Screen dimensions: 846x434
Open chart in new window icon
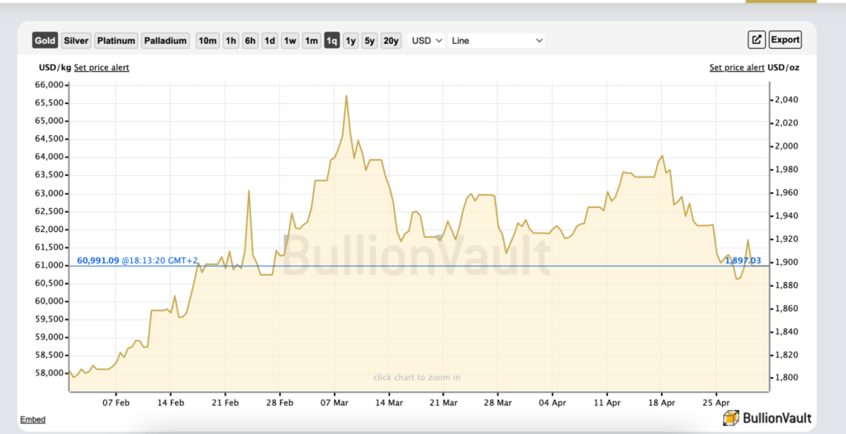757,40
